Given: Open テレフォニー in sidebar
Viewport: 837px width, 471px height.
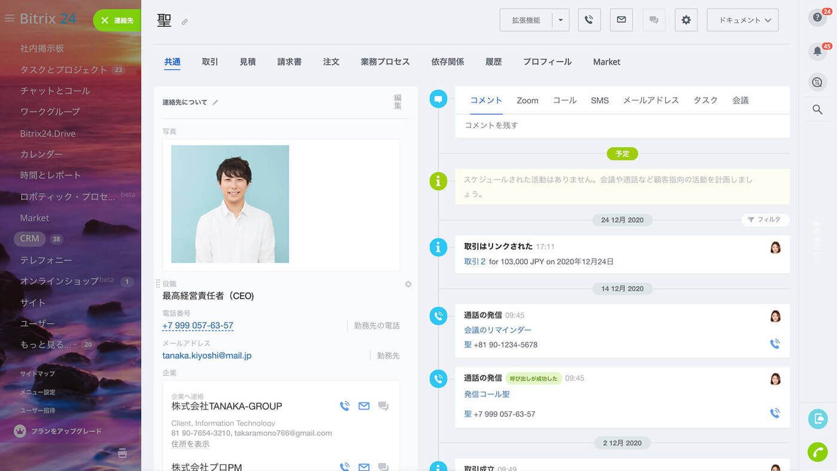Looking at the screenshot, I should (46, 260).
